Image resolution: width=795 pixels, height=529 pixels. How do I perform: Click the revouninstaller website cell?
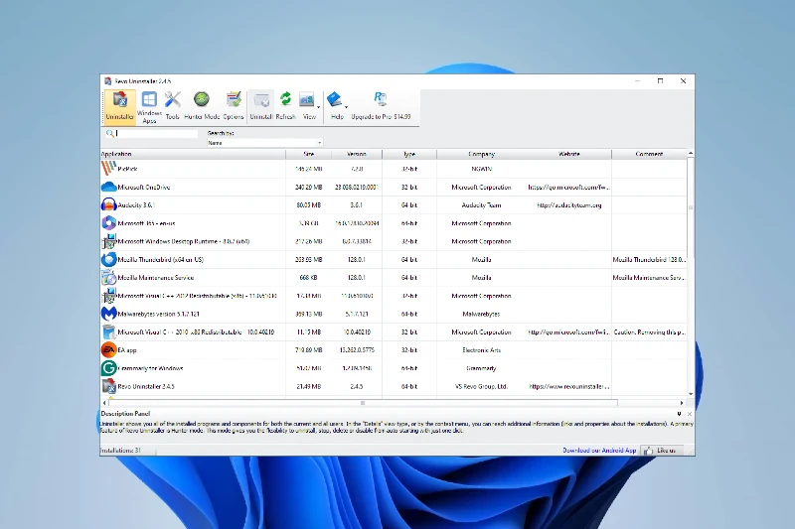point(568,386)
